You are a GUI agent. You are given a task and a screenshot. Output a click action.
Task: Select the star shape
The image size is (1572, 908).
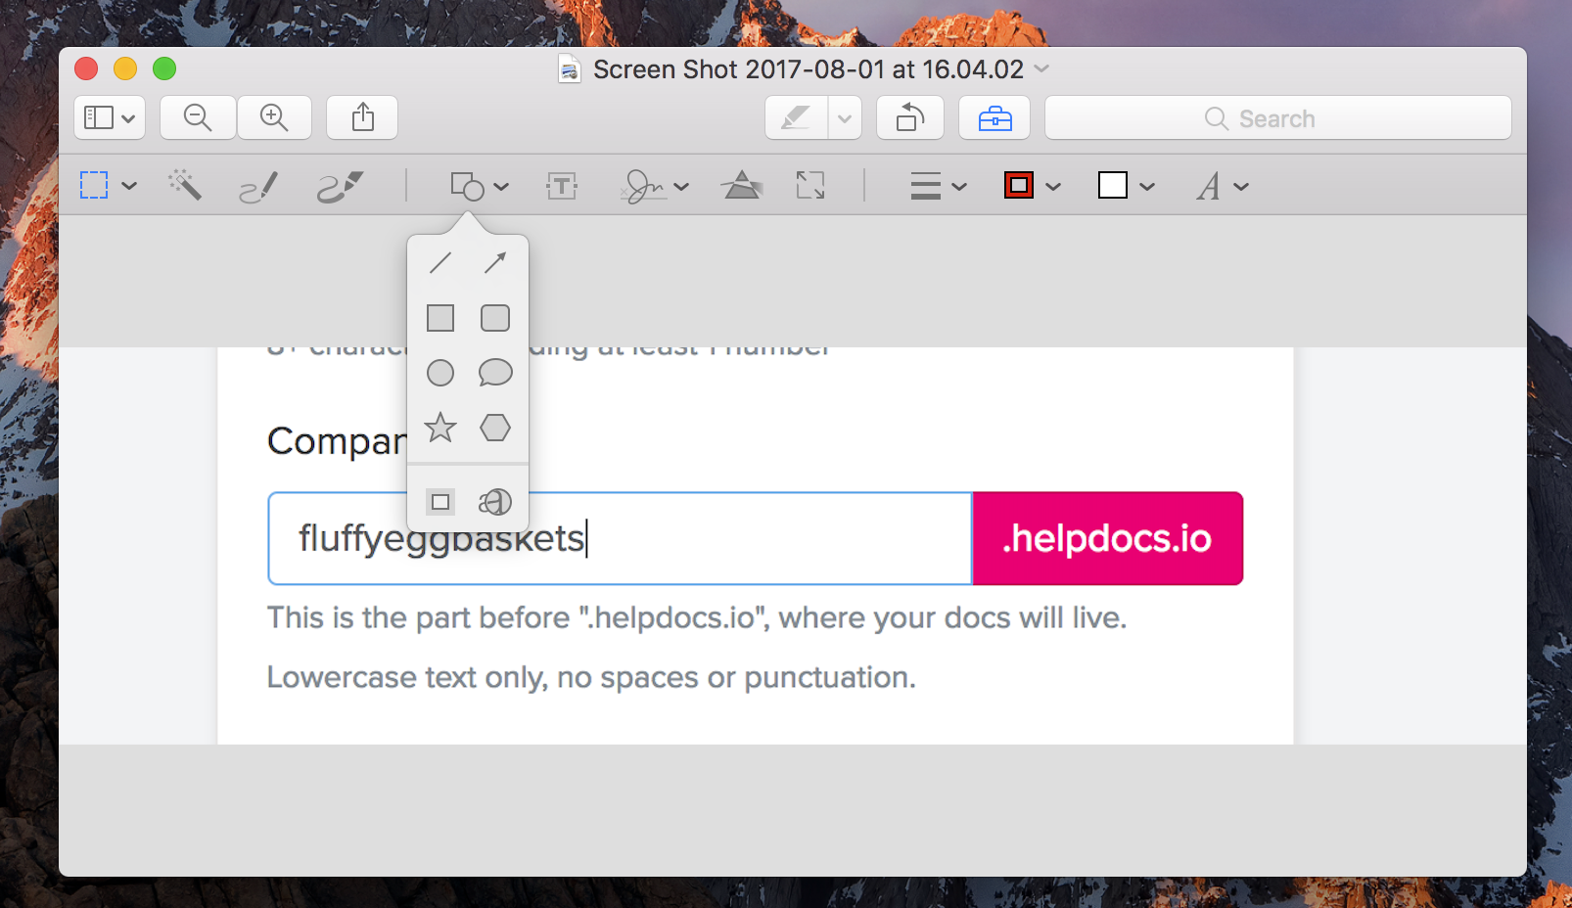[439, 428]
